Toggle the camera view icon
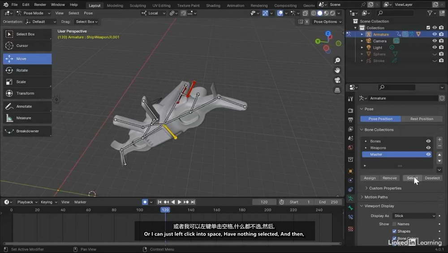The height and width of the screenshot is (253, 448). coord(337,80)
